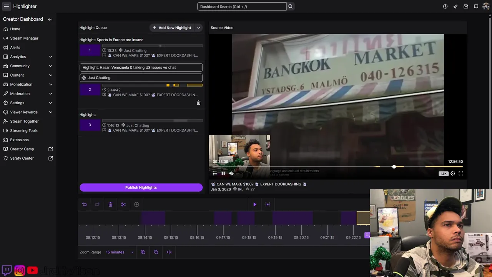Expand the Content menu
The width and height of the screenshot is (492, 277).
51,75
